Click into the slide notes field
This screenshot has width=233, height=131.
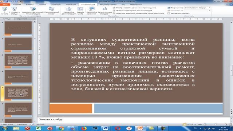(x=134, y=119)
